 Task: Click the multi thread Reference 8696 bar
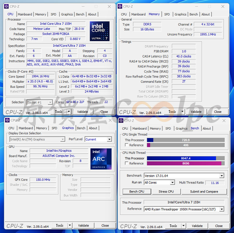click(186, 163)
